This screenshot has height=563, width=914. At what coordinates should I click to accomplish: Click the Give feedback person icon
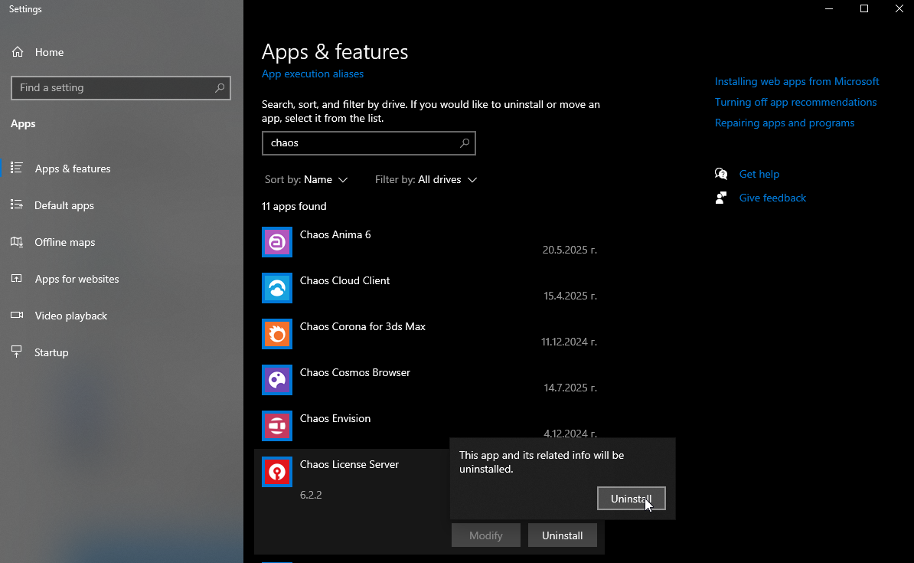tap(721, 198)
